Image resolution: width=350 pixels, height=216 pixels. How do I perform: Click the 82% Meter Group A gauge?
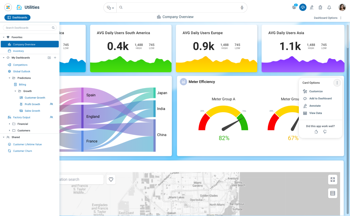(x=224, y=120)
